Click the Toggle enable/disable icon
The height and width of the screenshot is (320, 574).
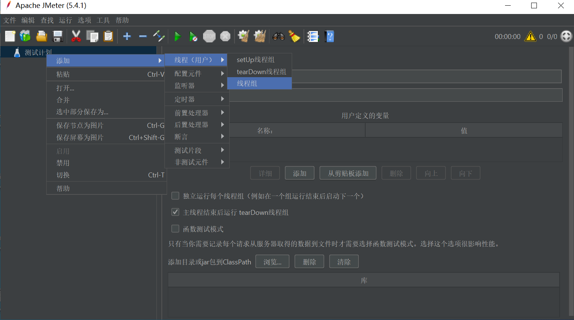pos(159,36)
